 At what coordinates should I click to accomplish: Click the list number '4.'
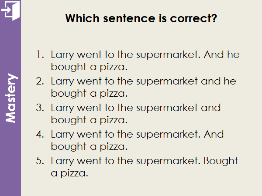click(x=41, y=134)
